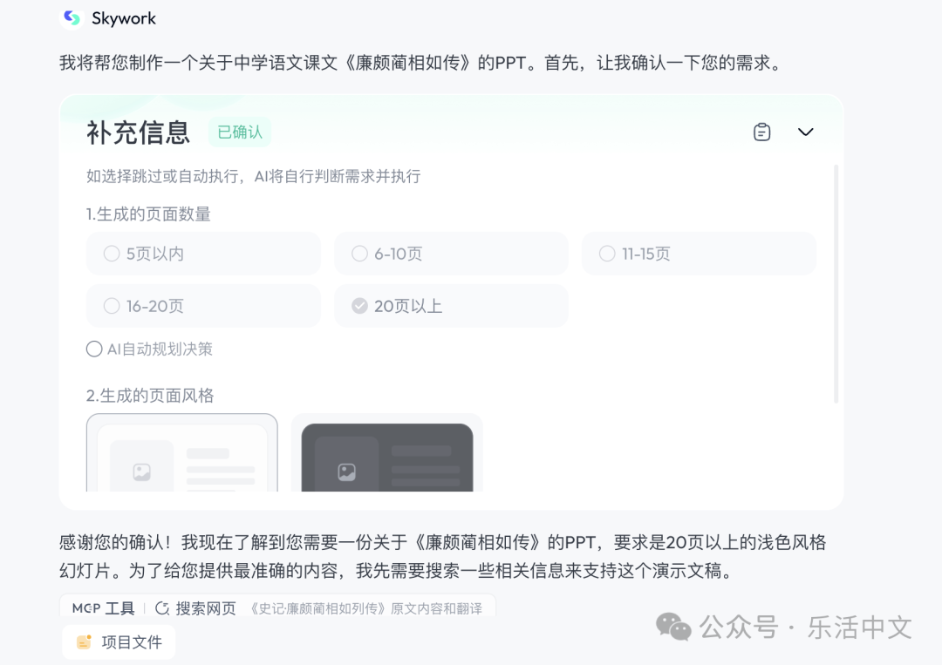Open the 项目文件 button
The height and width of the screenshot is (665, 942).
(119, 642)
